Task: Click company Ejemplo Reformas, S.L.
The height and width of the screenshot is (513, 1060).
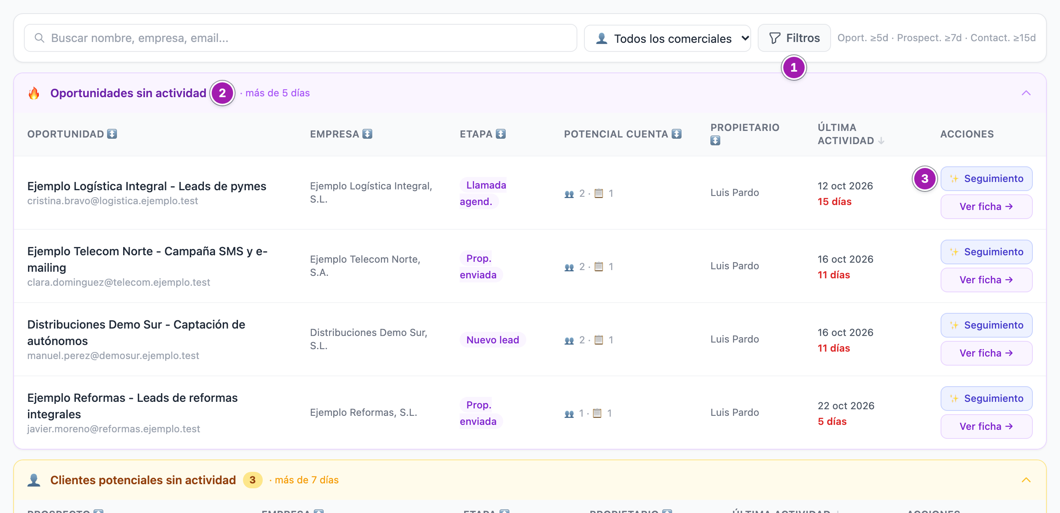Action: pyautogui.click(x=364, y=413)
